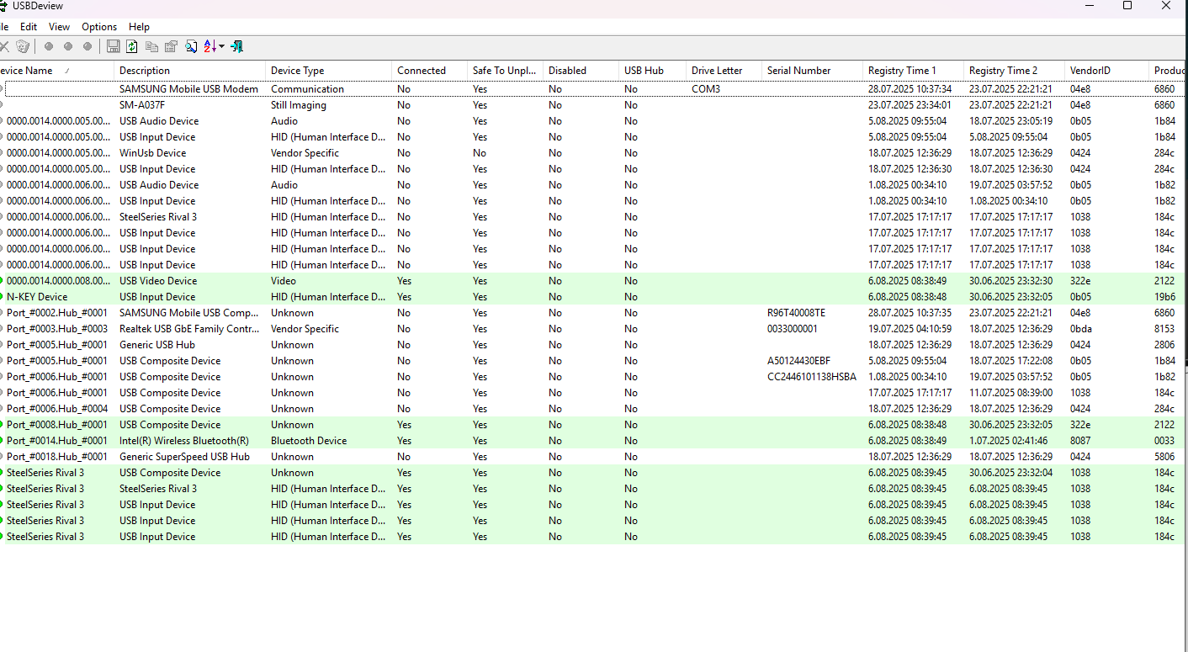Click the Copy Selected Items icon

(x=151, y=46)
